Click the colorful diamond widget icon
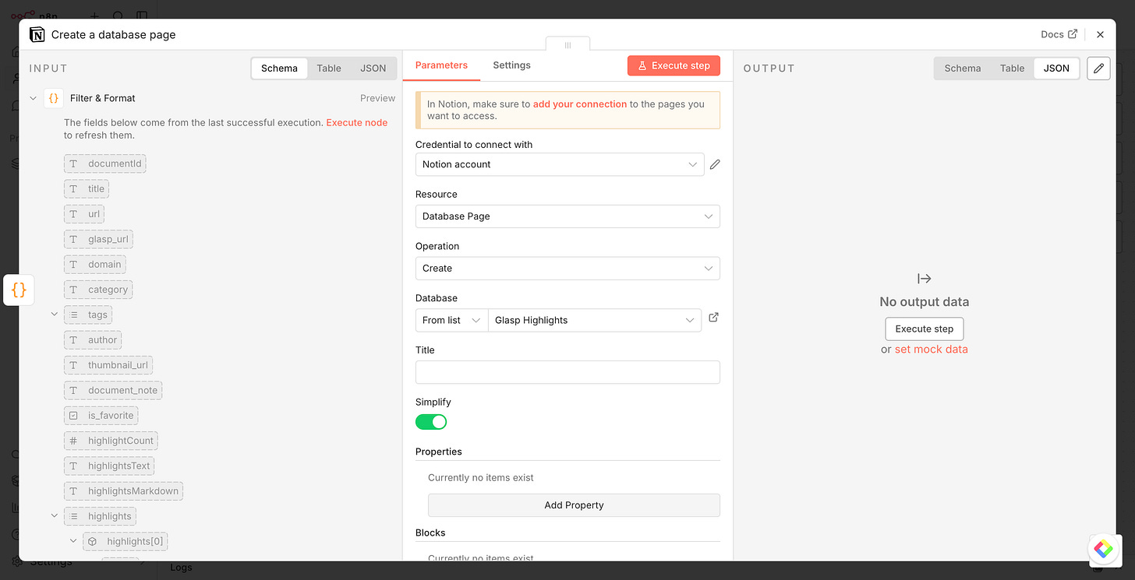 [x=1103, y=549]
